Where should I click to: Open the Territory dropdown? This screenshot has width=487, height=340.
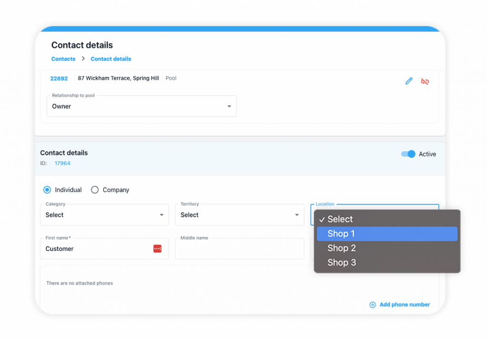pyautogui.click(x=297, y=215)
